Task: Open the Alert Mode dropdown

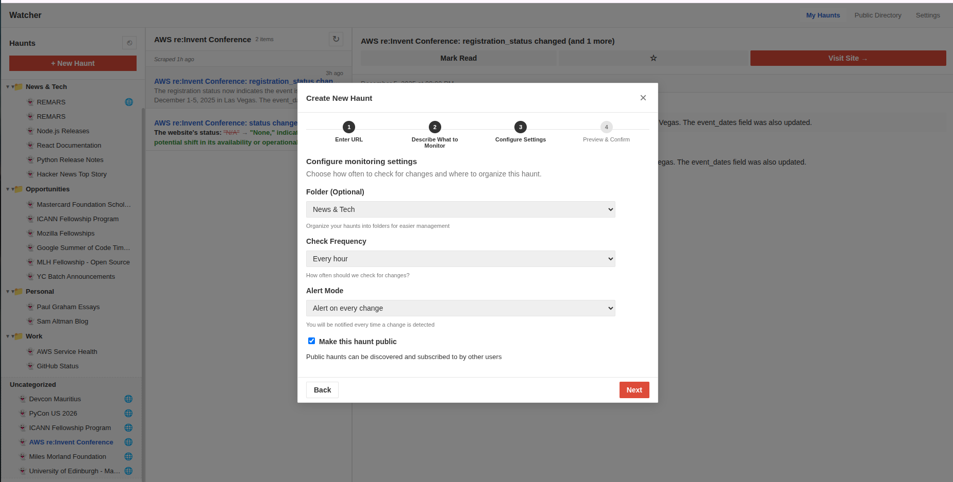Action: click(460, 308)
